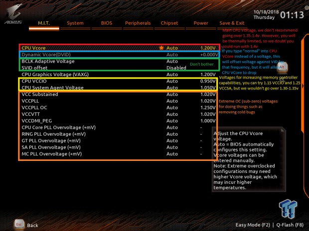This screenshot has height=231, width=309.
Task: Switch to the Save & Exit tab
Action: (x=232, y=23)
